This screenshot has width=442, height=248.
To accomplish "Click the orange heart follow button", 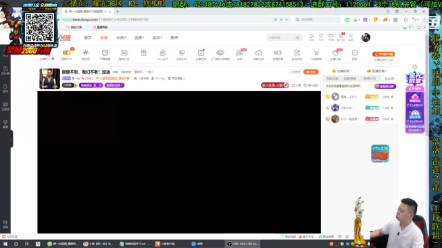I will 311,72.
